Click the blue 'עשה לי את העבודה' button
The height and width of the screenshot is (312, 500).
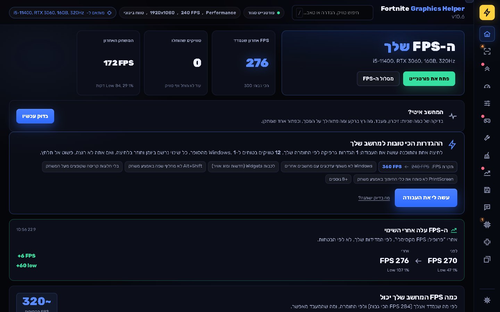[x=426, y=198]
